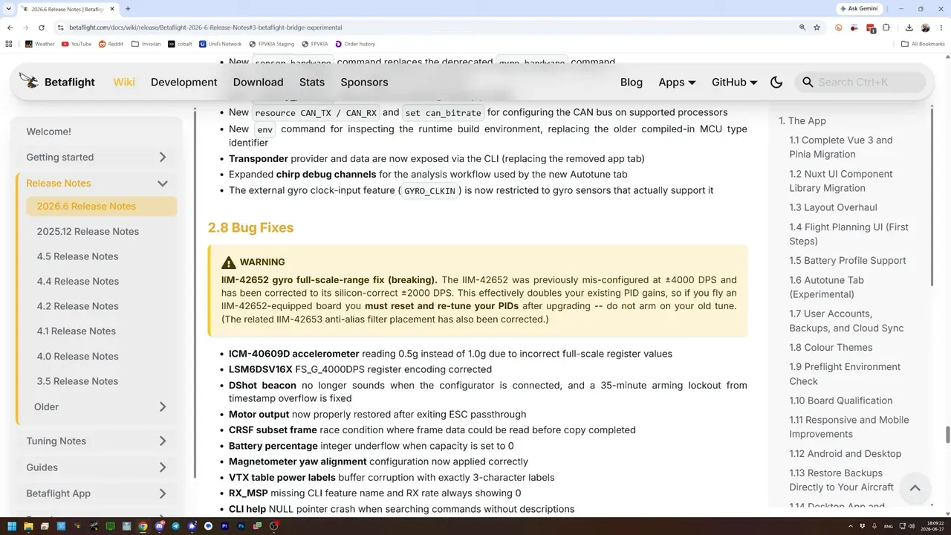
Task: Open the Wiki nav item
Action: (x=124, y=82)
